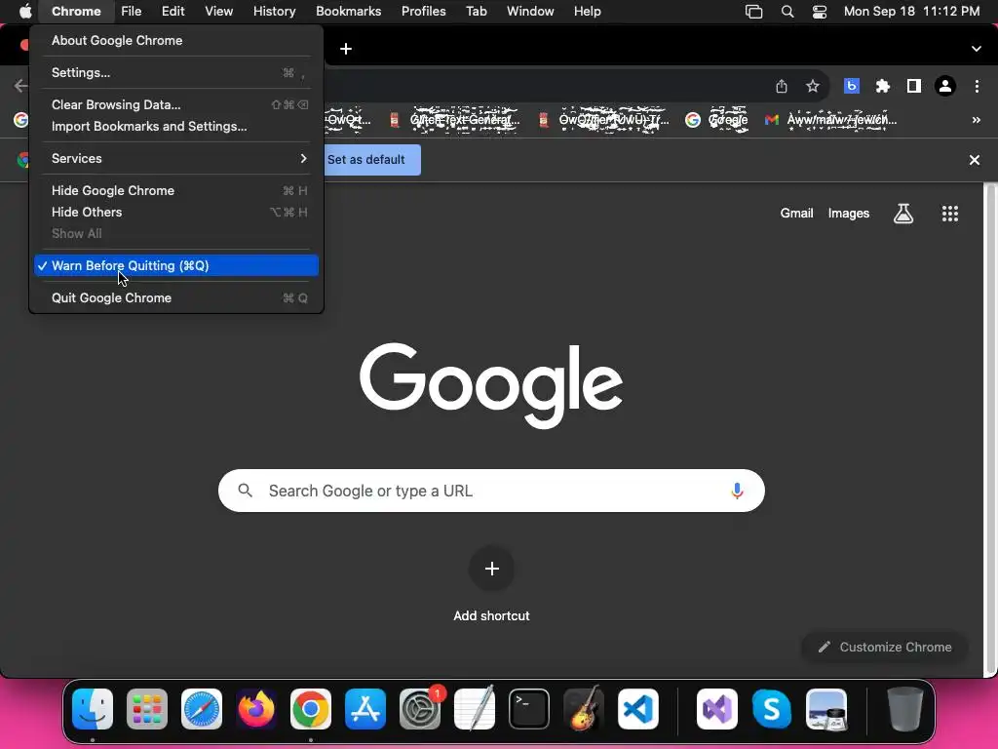The image size is (998, 749).
Task: Choose Quit Google Chrome
Action: pos(176,298)
